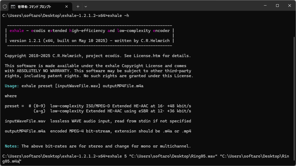Click the cyan 'Notes:' label
This screenshot has width=296, height=166.
coord(12,146)
